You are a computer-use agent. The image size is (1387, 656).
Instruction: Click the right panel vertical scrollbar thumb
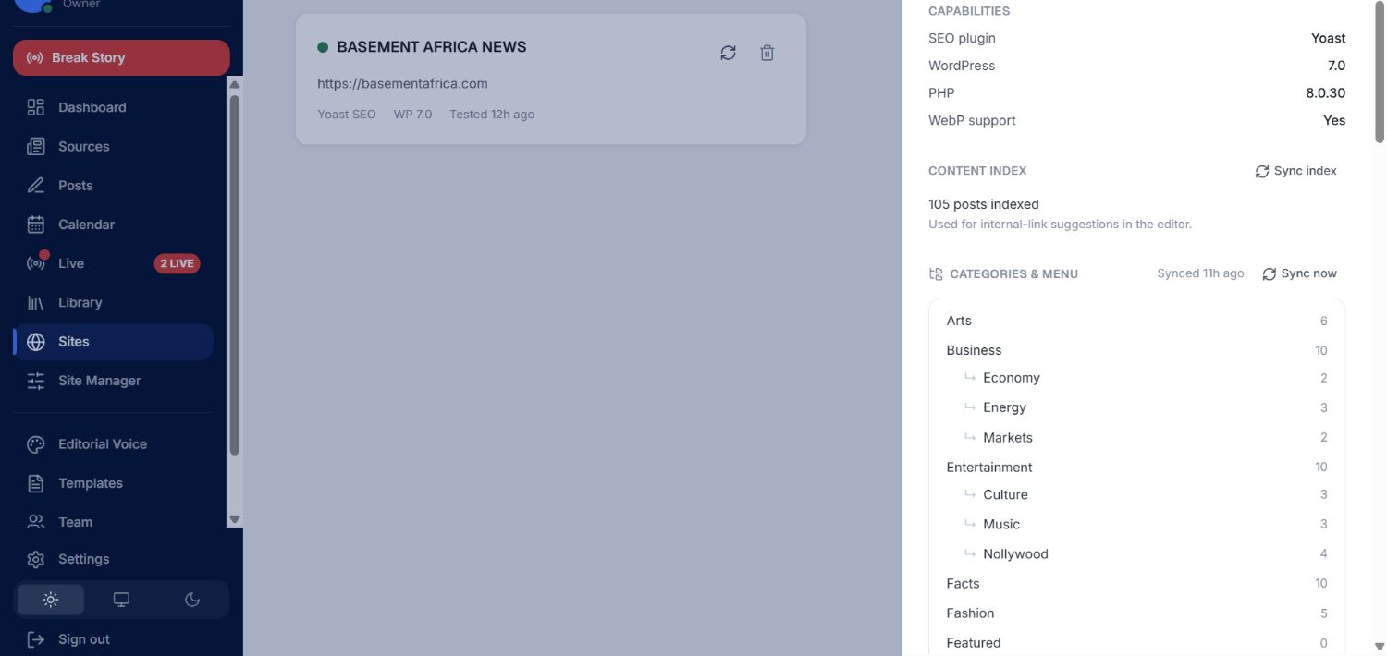click(x=1380, y=72)
